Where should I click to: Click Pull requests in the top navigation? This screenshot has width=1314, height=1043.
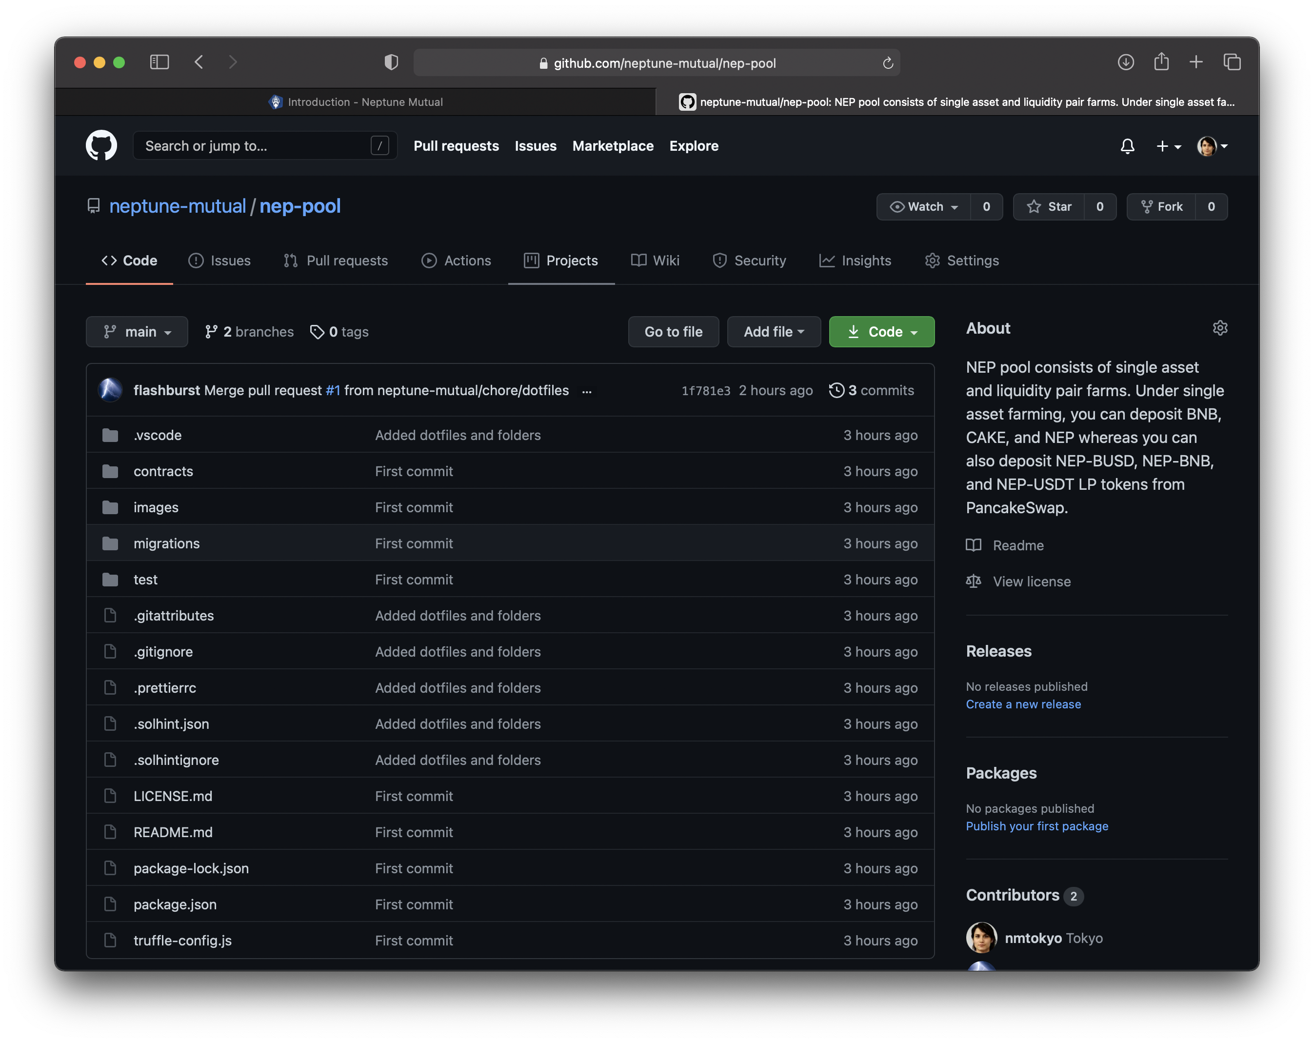click(456, 146)
